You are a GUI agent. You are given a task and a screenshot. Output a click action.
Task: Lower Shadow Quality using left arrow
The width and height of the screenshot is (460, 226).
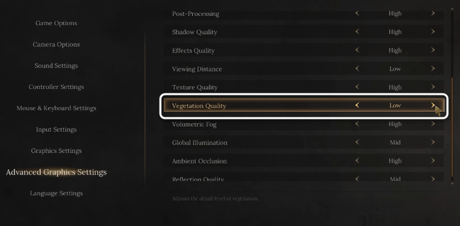click(x=357, y=32)
